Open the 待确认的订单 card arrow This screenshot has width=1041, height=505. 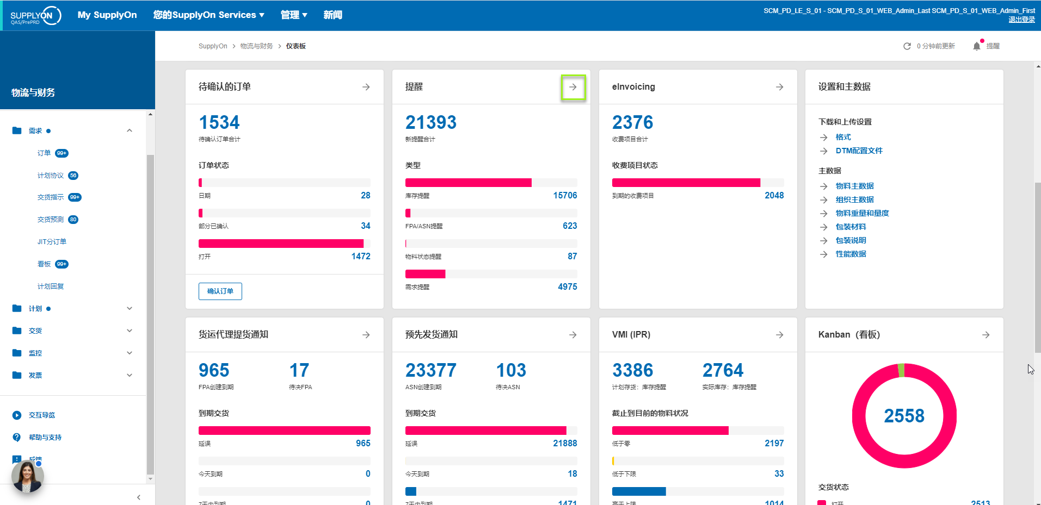click(366, 87)
